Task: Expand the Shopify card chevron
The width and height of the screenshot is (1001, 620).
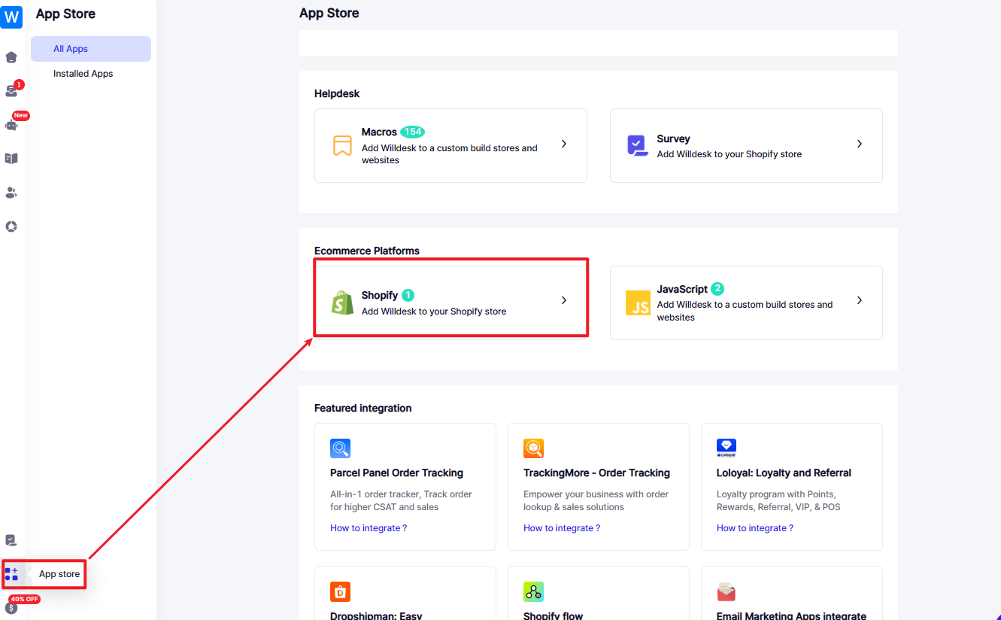Action: (564, 300)
